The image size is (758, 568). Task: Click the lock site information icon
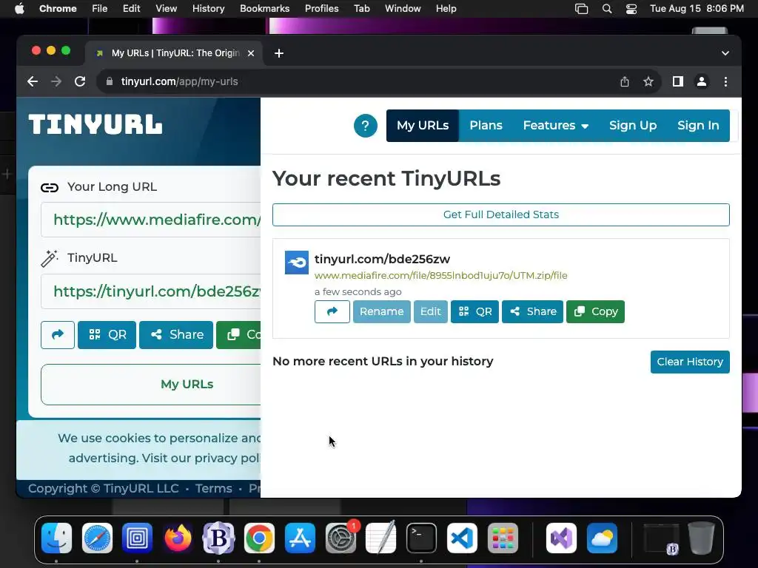coord(110,81)
